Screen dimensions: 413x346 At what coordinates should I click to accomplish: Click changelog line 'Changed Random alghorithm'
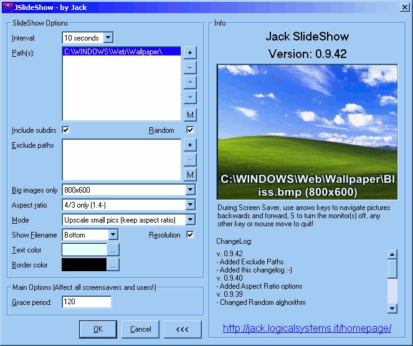[x=261, y=302]
